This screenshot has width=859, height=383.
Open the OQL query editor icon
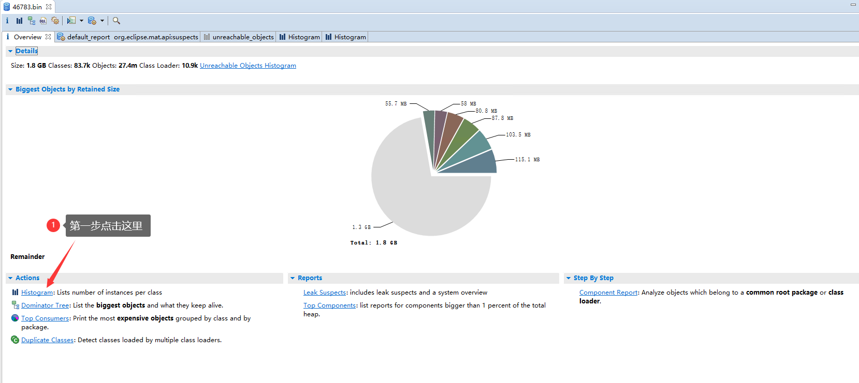click(x=43, y=21)
